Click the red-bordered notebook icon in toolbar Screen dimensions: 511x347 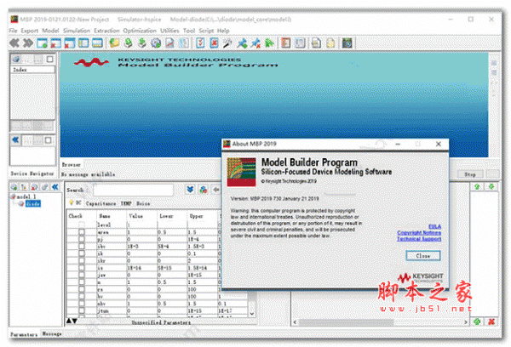(x=286, y=43)
